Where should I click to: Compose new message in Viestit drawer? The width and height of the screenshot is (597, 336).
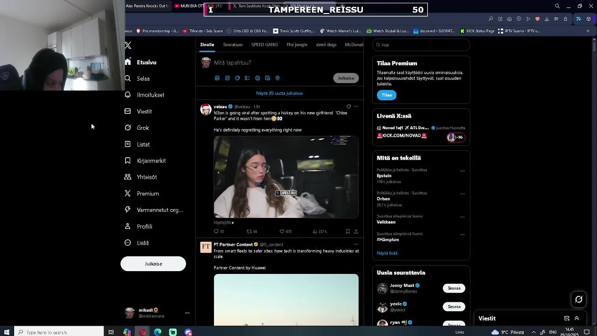pos(567,318)
